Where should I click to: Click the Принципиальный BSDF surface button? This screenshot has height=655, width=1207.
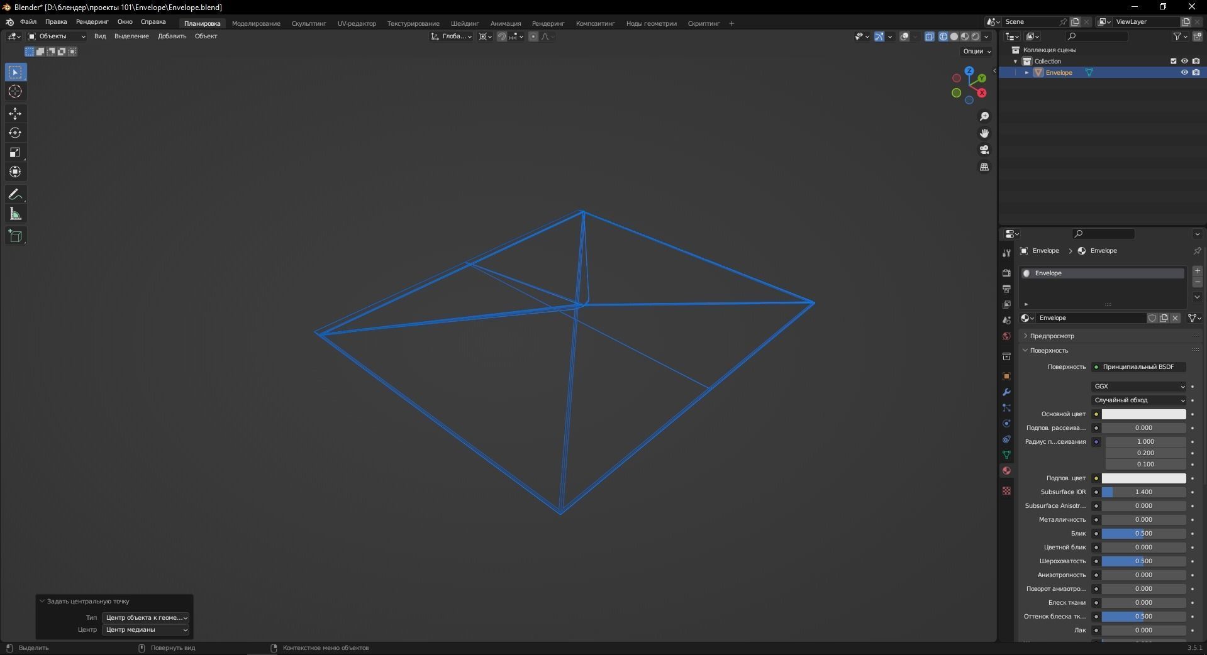click(x=1139, y=367)
